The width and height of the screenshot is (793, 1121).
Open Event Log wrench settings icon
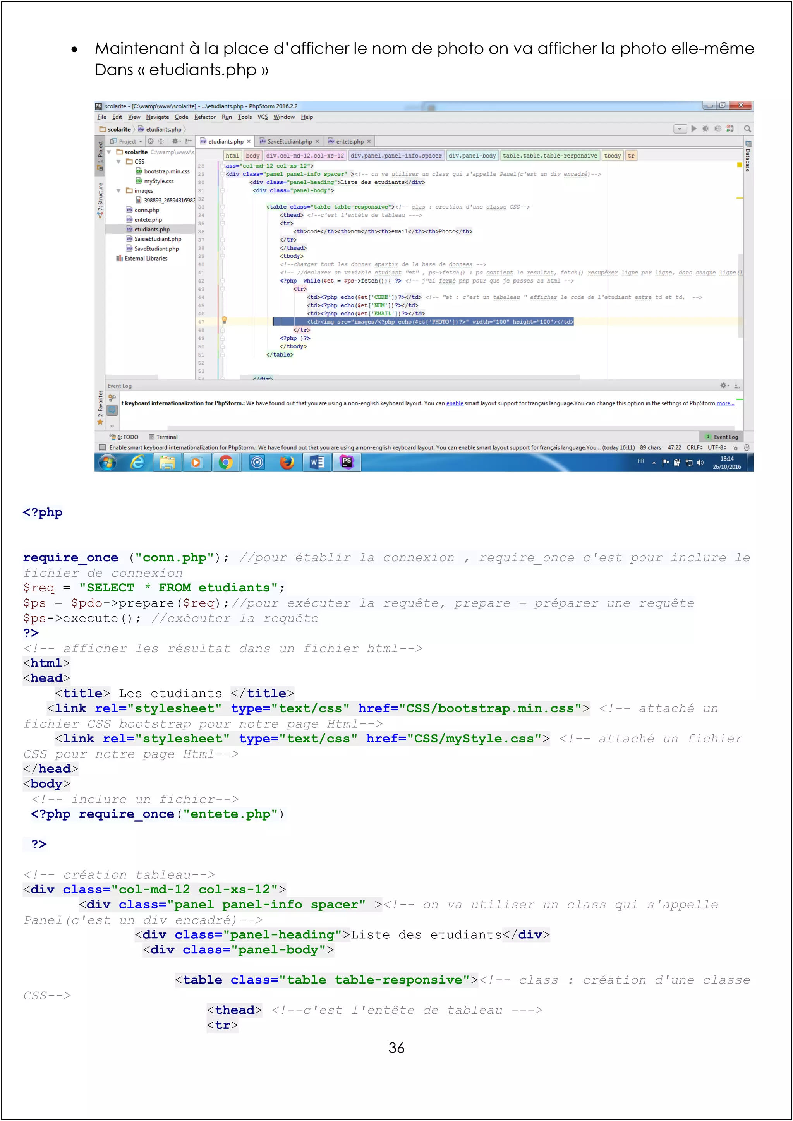coord(112,398)
